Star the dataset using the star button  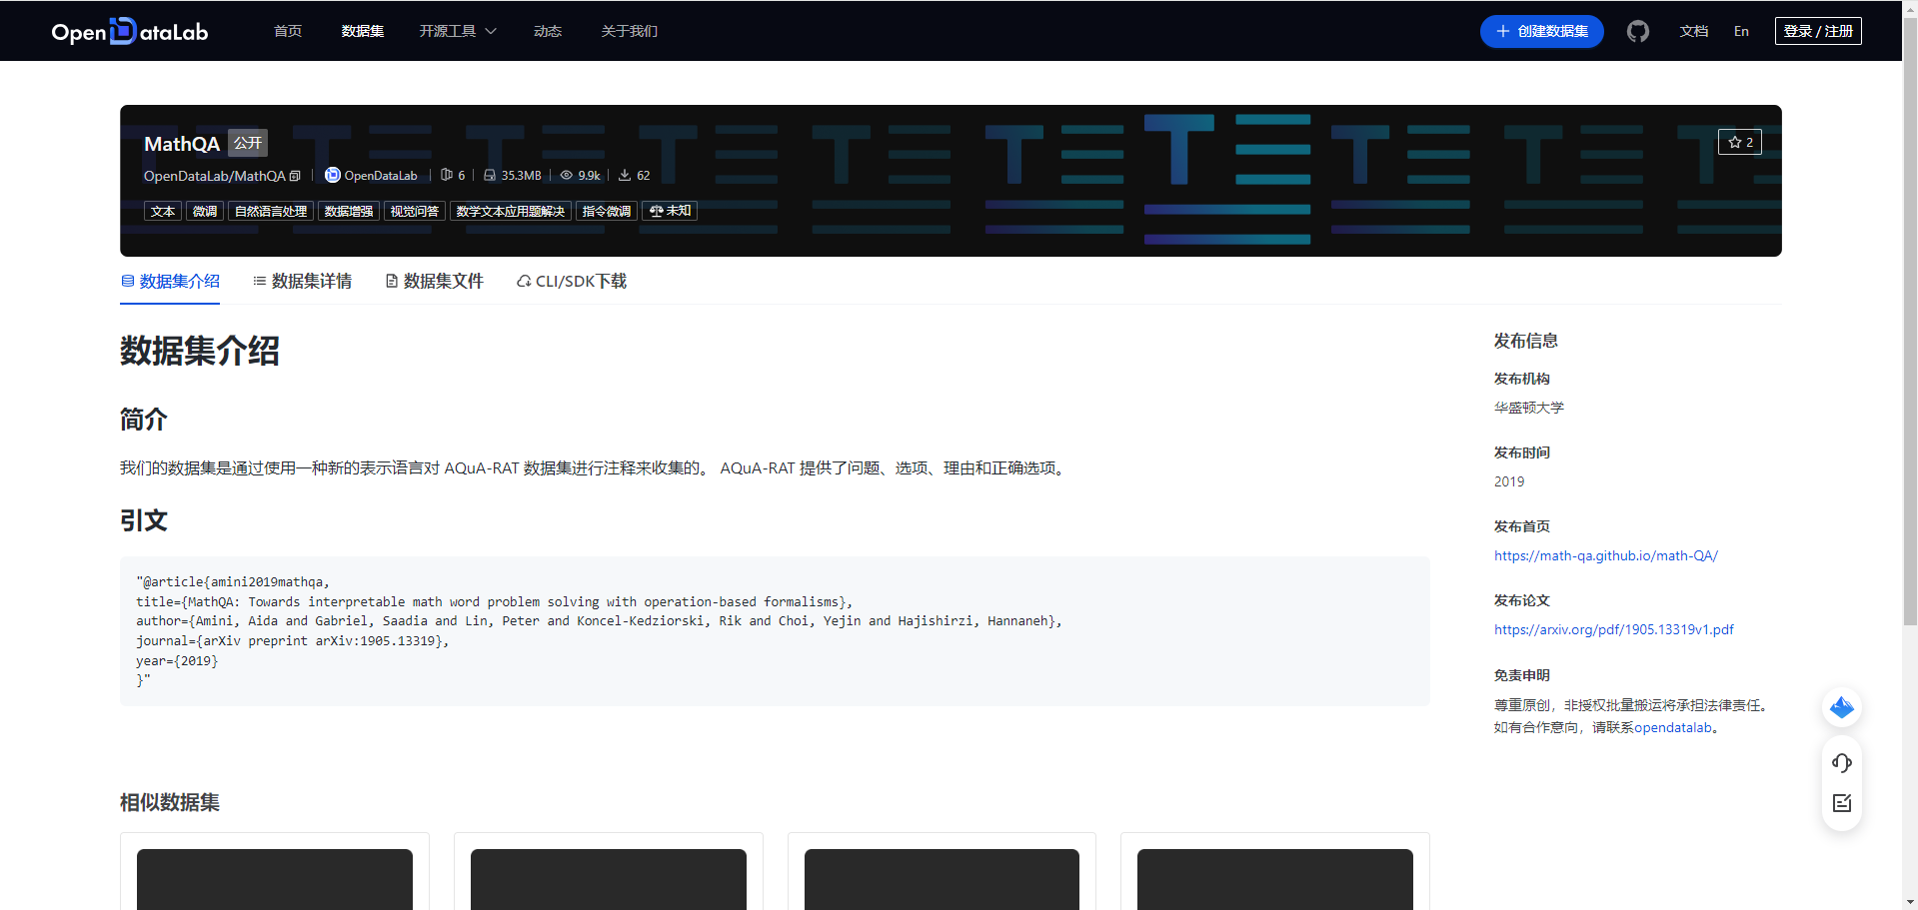click(1739, 142)
